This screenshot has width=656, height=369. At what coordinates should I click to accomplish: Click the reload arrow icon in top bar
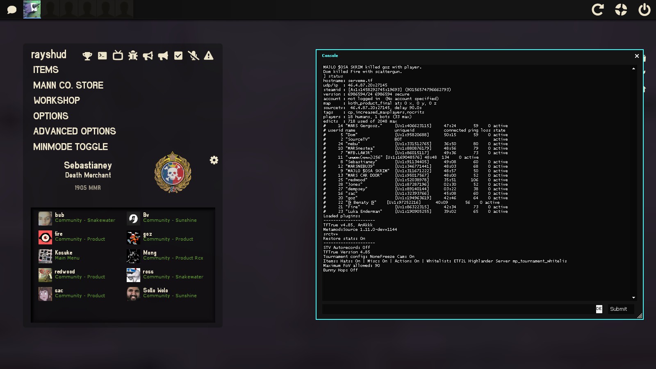[x=598, y=9]
